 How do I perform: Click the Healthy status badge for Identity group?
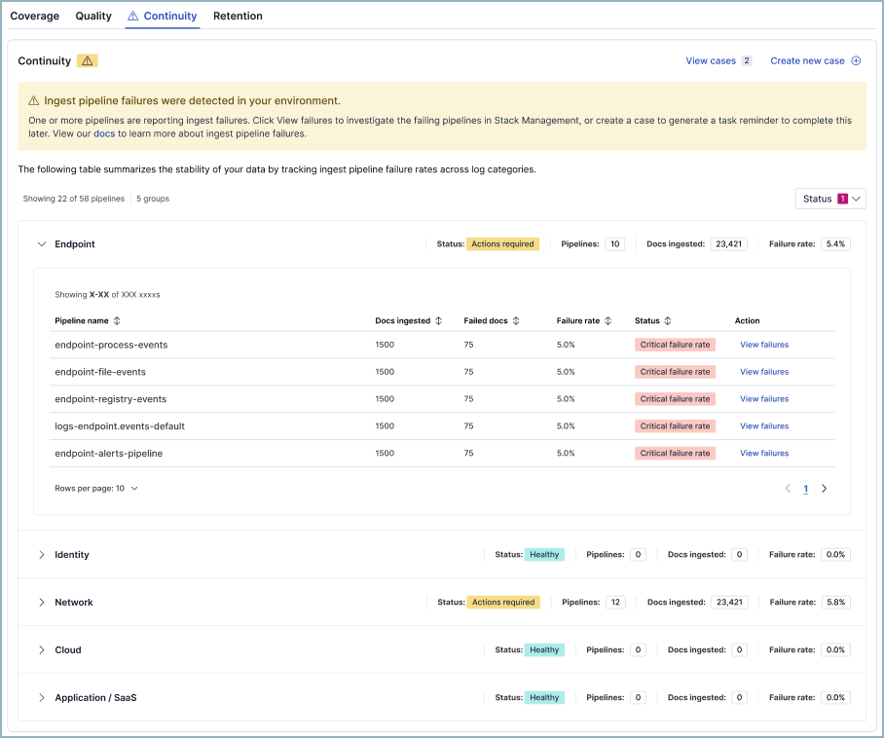pyautogui.click(x=543, y=554)
